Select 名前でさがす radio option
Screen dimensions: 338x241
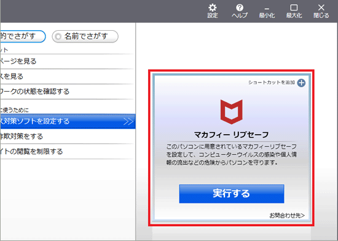pyautogui.click(x=85, y=36)
